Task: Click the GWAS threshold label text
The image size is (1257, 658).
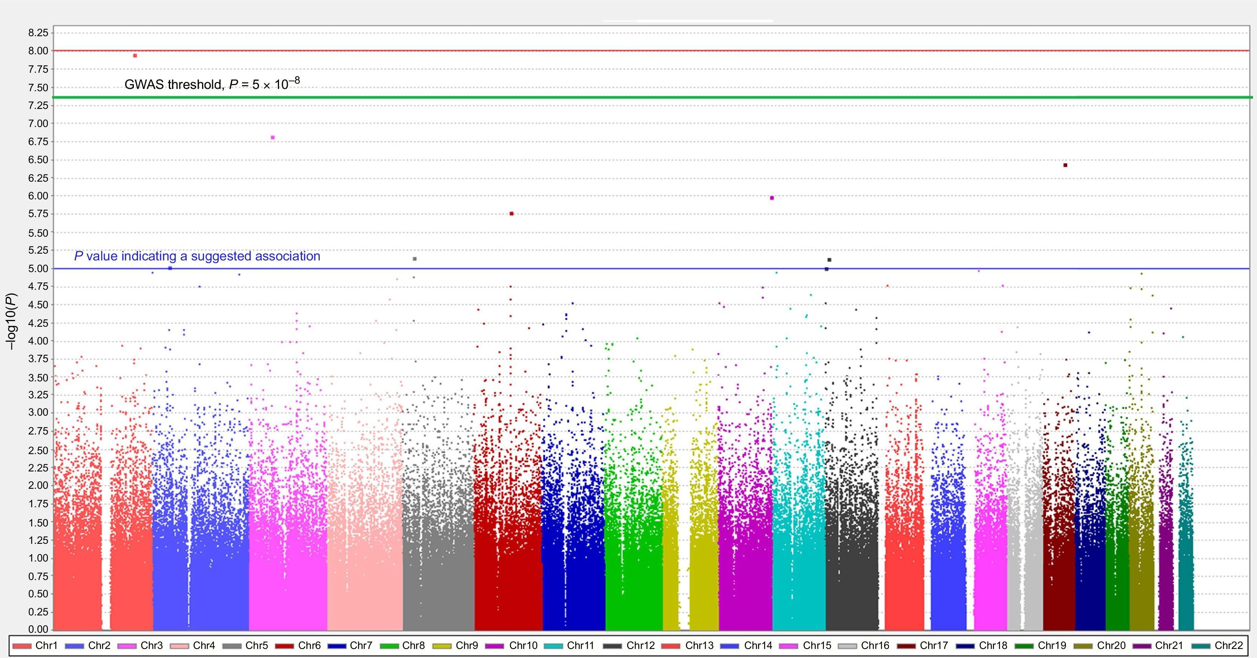Action: 212,84
